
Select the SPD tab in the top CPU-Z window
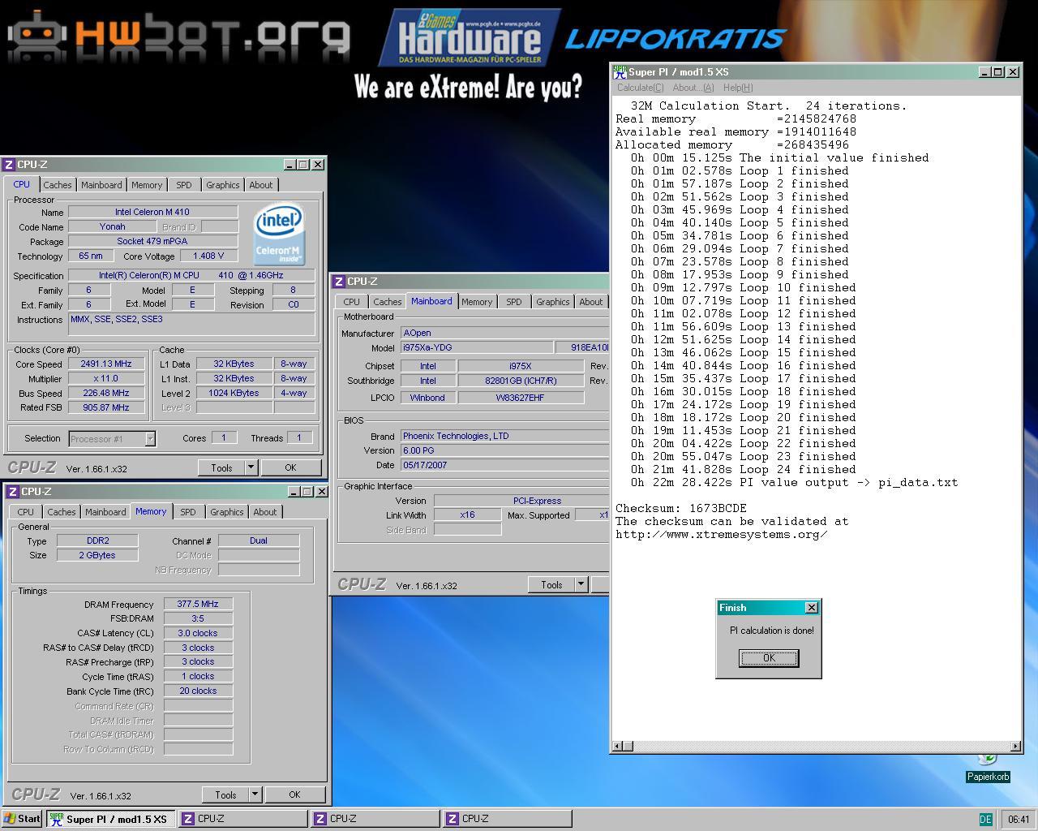tap(184, 185)
